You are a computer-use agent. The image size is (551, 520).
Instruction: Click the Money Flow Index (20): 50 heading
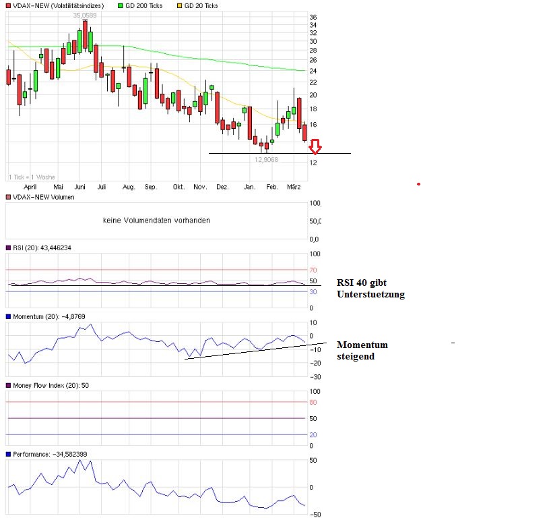tap(51, 386)
